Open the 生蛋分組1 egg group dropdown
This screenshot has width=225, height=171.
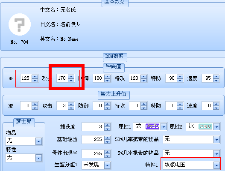107,165
